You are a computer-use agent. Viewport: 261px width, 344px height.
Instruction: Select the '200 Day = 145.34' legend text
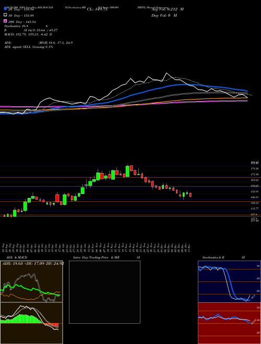(22, 22)
